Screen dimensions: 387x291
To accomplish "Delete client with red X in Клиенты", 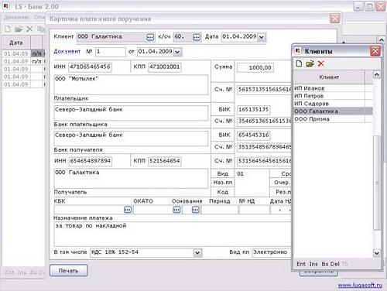I will 321,63.
